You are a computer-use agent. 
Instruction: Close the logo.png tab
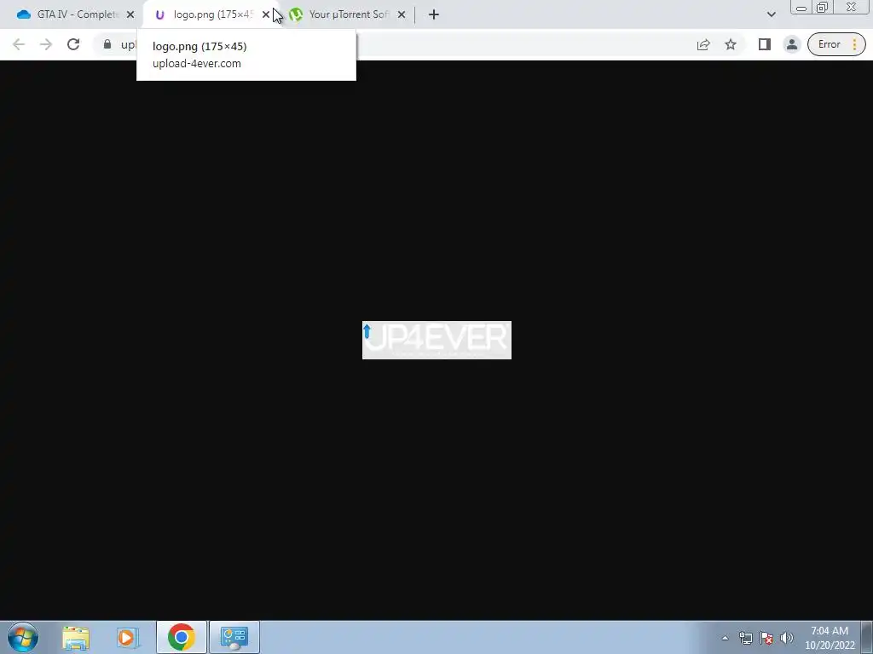pyautogui.click(x=266, y=14)
